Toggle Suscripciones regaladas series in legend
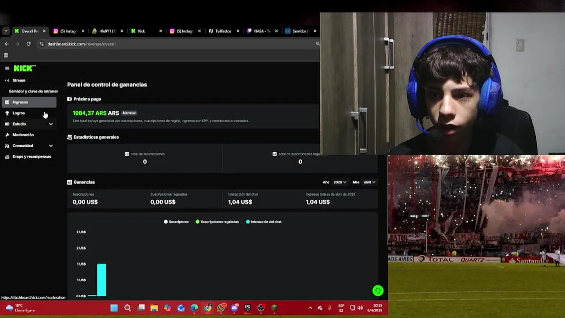The height and width of the screenshot is (318, 565). pos(217,222)
